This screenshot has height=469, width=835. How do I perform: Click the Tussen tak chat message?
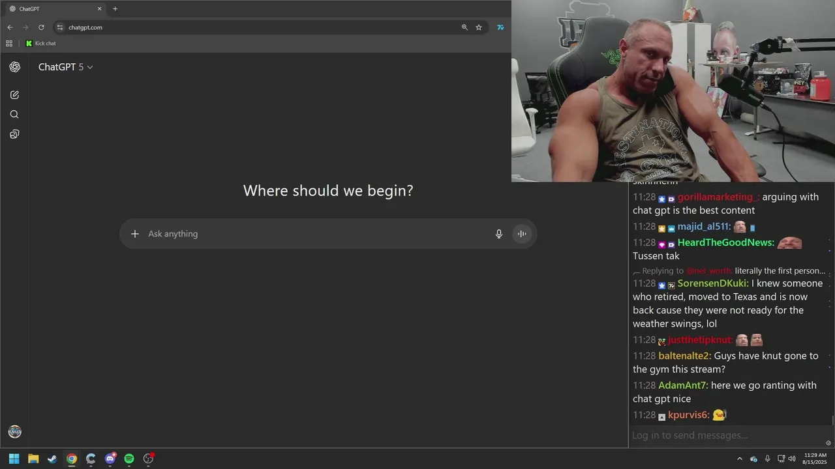click(x=656, y=256)
